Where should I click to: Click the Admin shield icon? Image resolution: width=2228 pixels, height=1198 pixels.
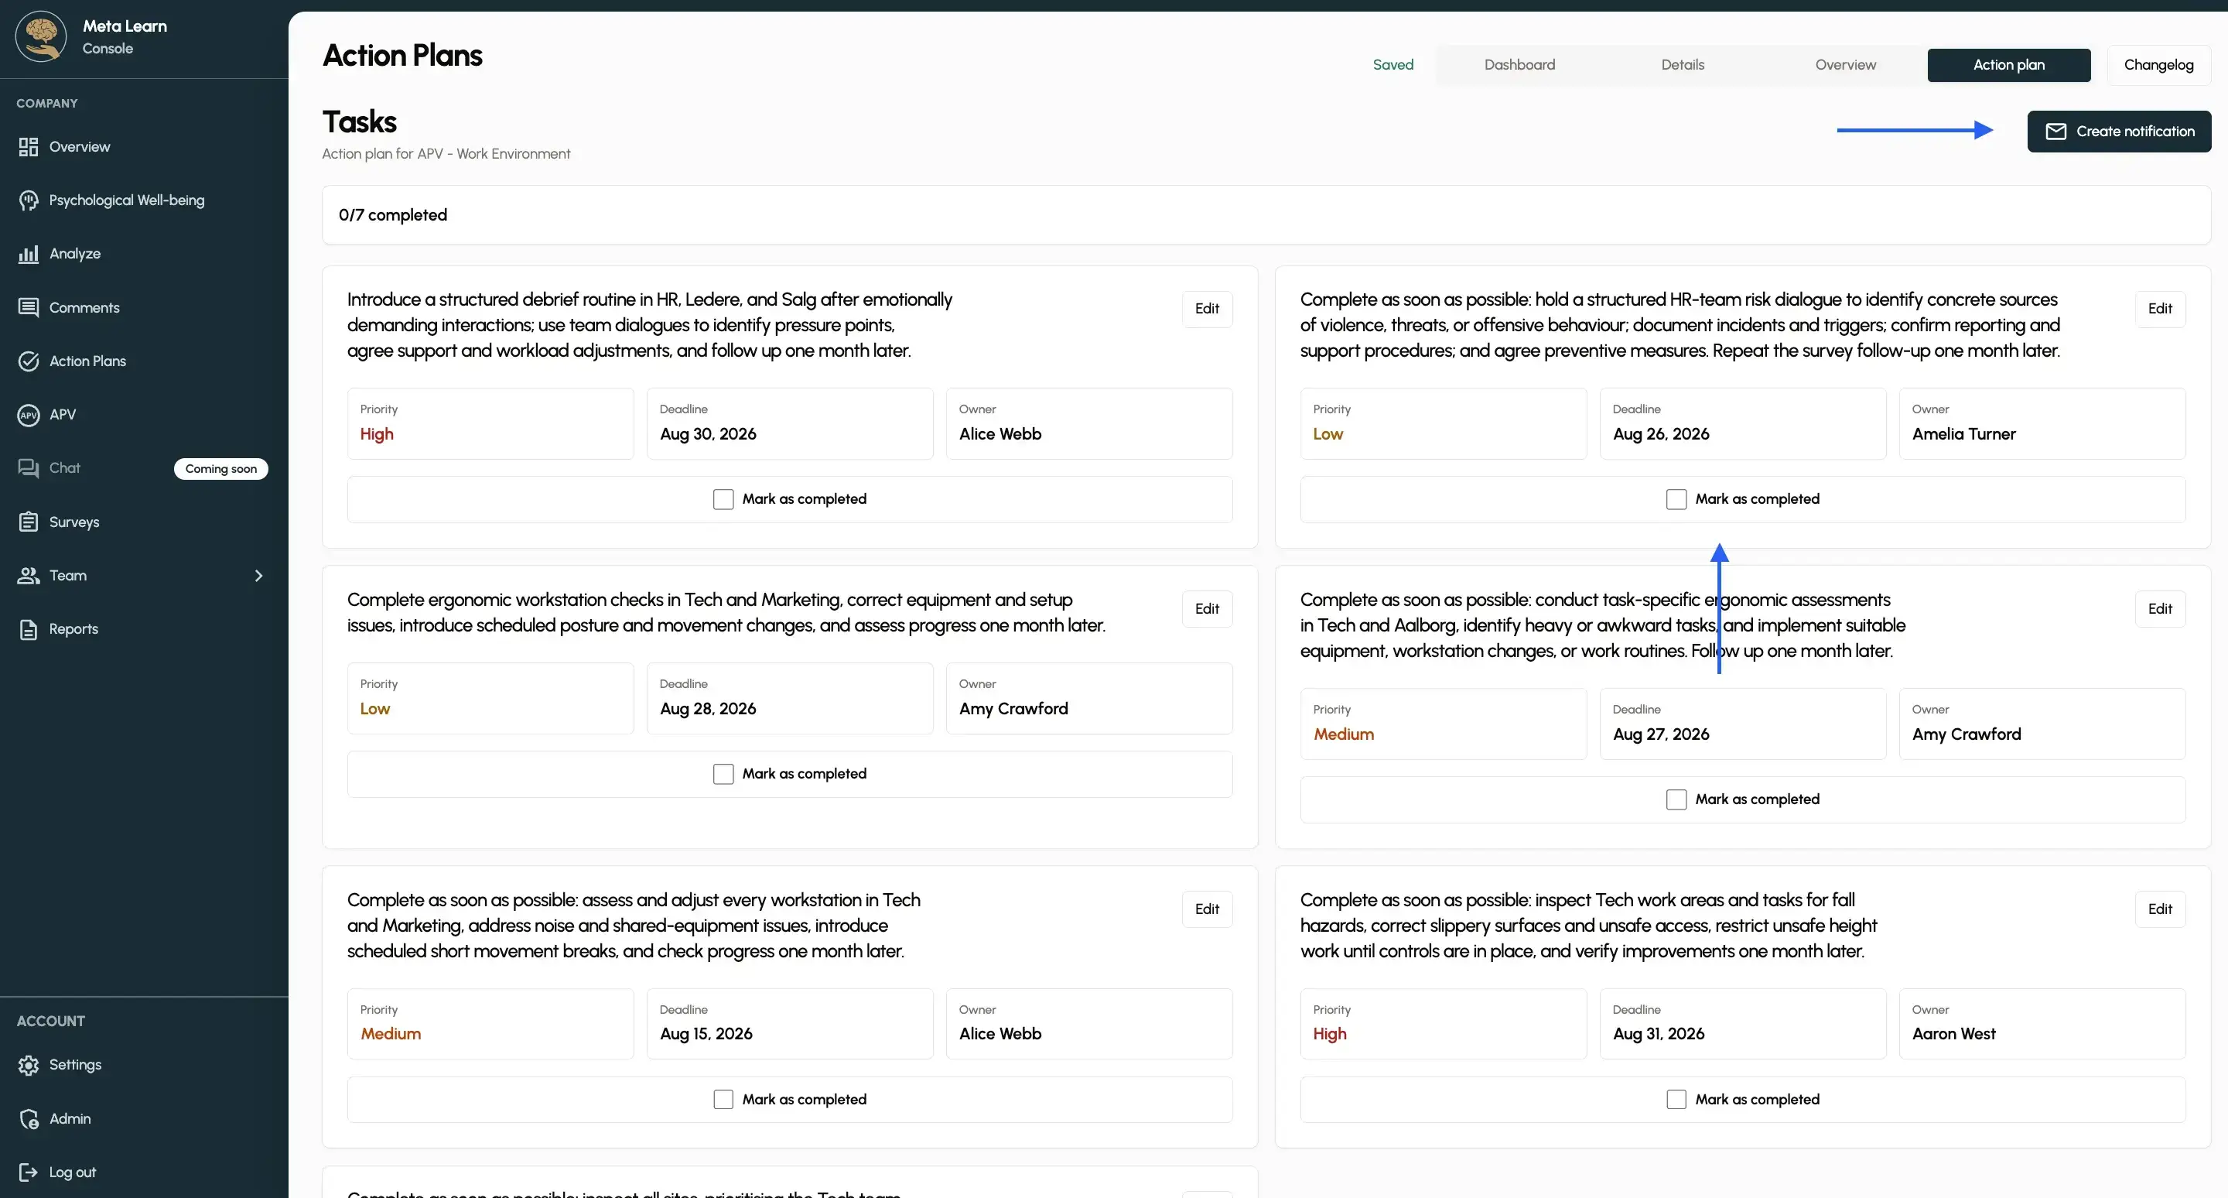tap(29, 1119)
